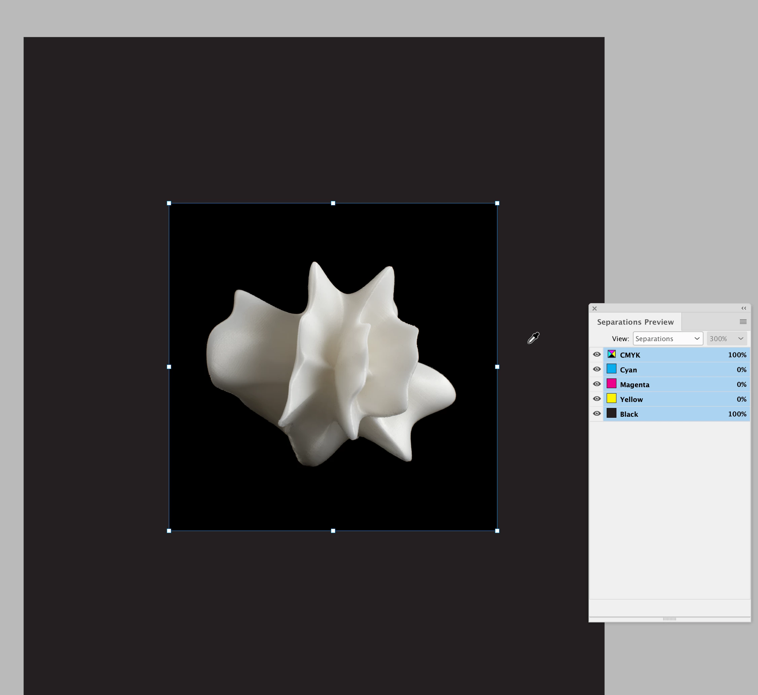758x695 pixels.
Task: Toggle CMYK visibility eye
Action: tap(597, 354)
